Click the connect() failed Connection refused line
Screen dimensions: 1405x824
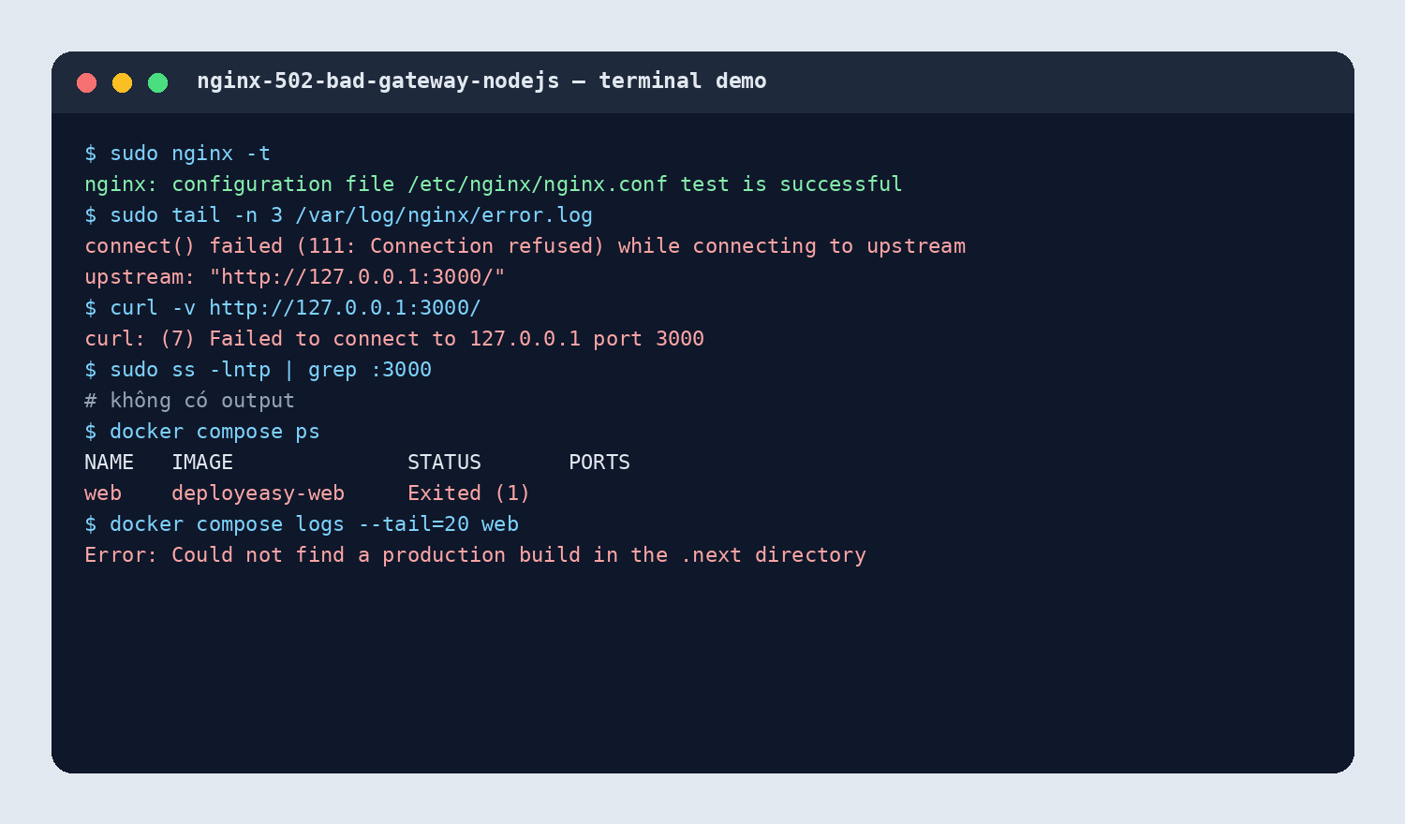click(525, 246)
